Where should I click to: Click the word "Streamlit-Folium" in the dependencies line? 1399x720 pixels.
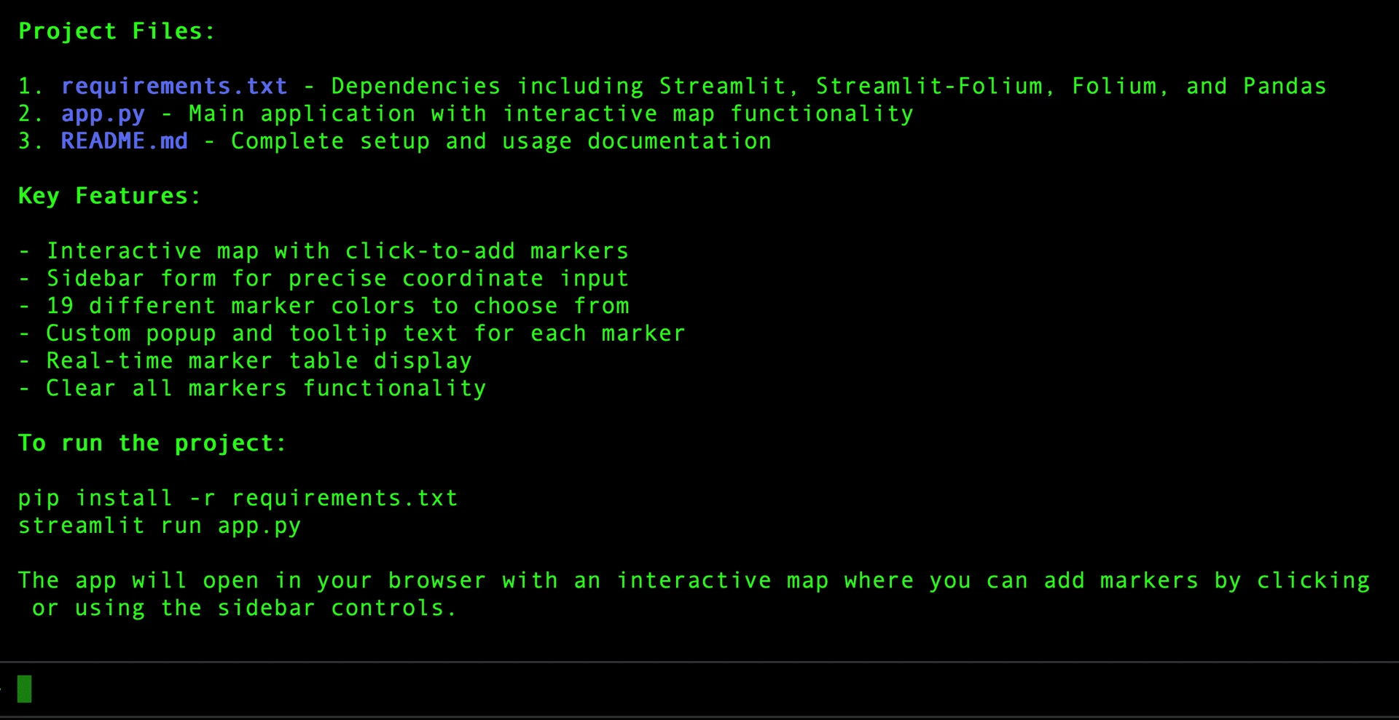(928, 87)
